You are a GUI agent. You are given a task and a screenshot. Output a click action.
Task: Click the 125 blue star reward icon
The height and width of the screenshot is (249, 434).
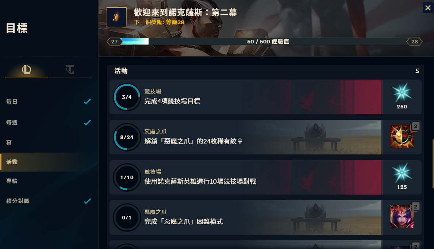(402, 173)
